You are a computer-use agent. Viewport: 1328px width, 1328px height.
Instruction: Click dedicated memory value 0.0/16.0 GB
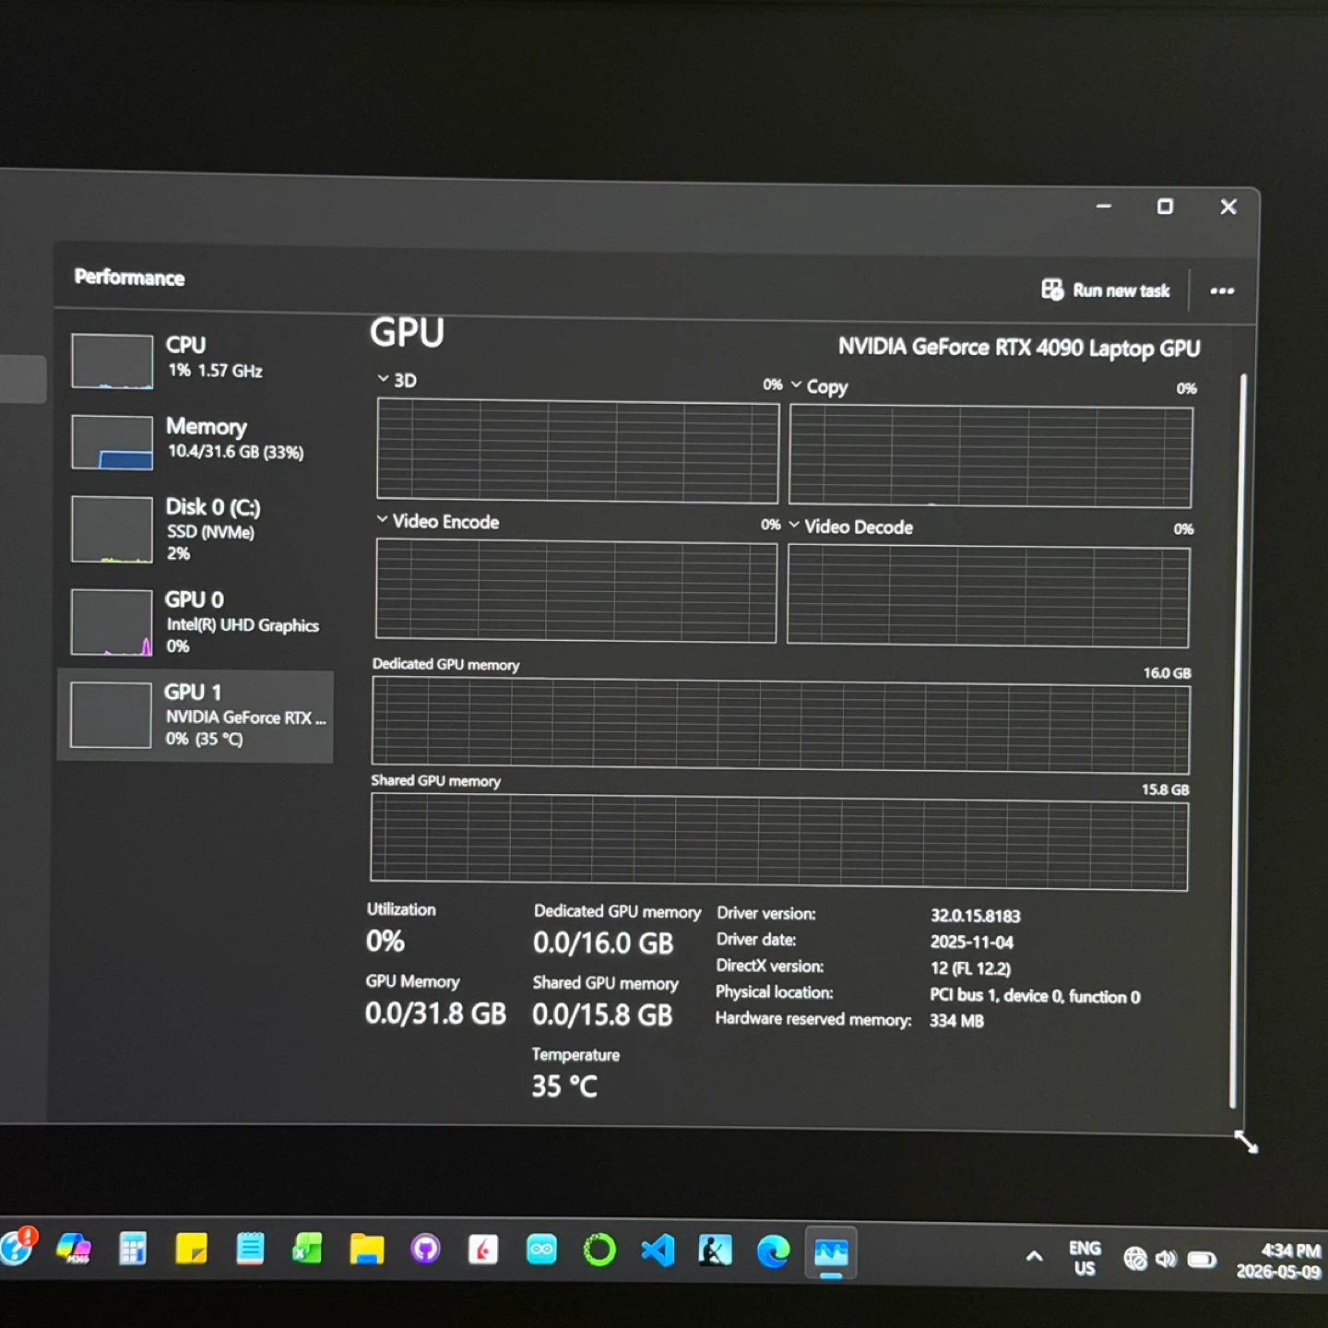[x=603, y=943]
